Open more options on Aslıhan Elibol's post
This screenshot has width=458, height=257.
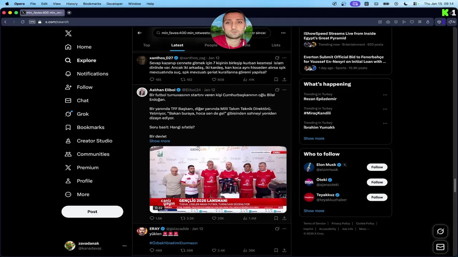284,90
